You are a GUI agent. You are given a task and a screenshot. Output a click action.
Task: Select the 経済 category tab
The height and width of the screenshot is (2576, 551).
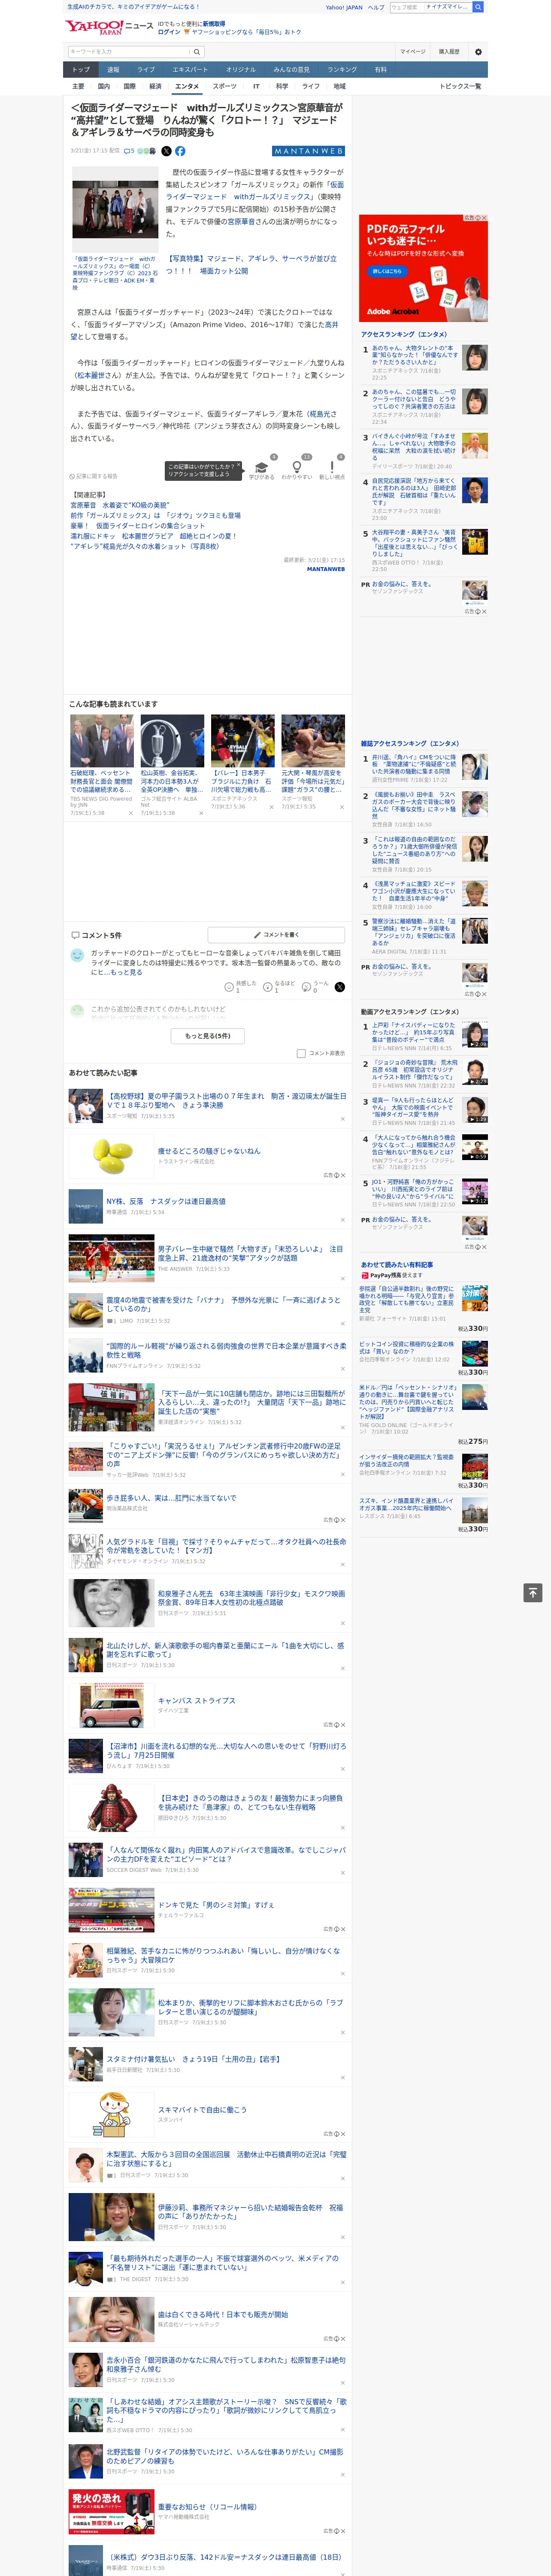point(155,86)
